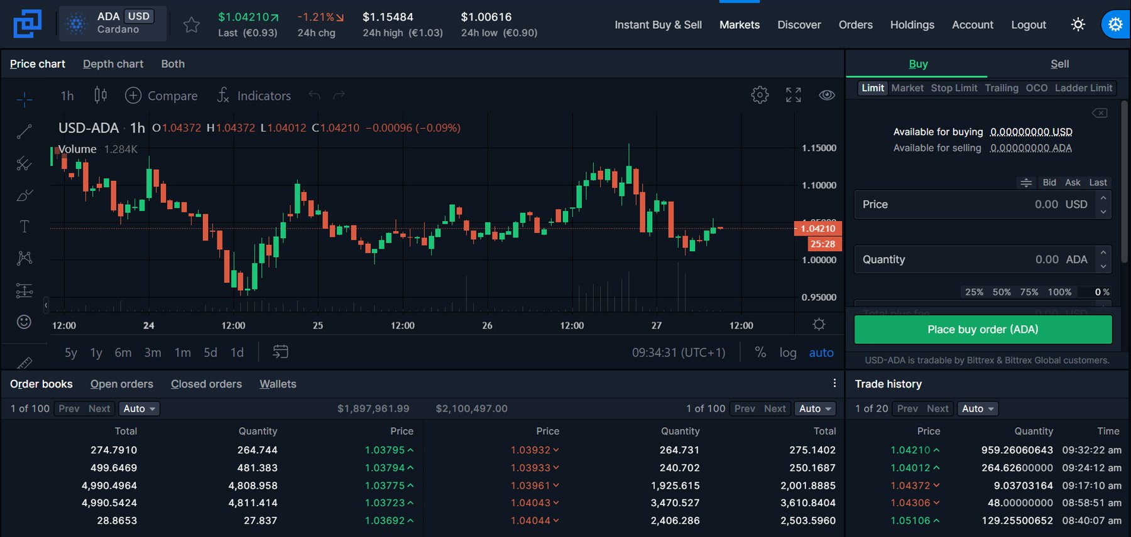Toggle chart visibility eye icon
Screen dimensions: 1131x537
[827, 95]
